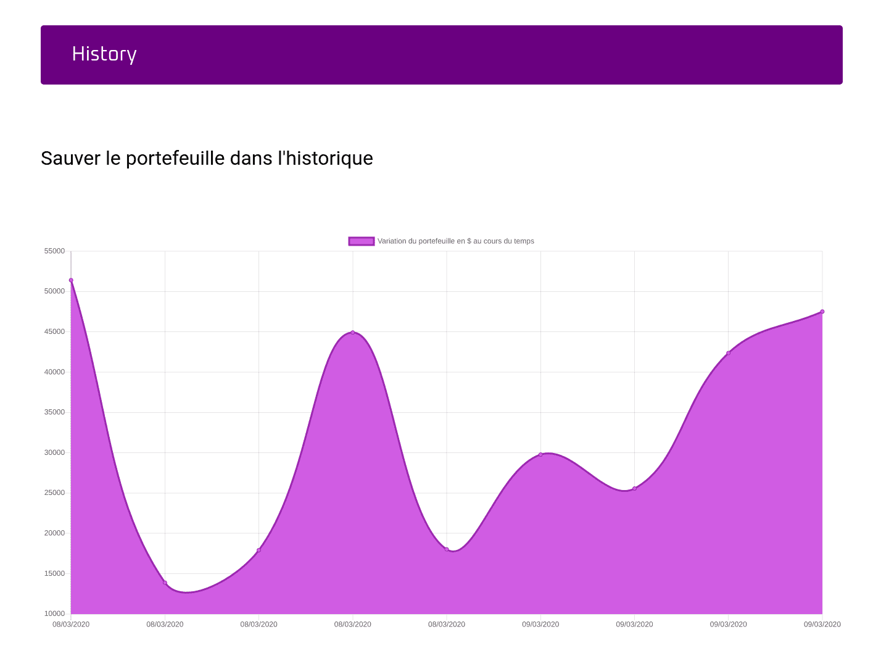This screenshot has height=661, width=881.
Task: Click the 20000 y-axis label
Action: point(54,533)
